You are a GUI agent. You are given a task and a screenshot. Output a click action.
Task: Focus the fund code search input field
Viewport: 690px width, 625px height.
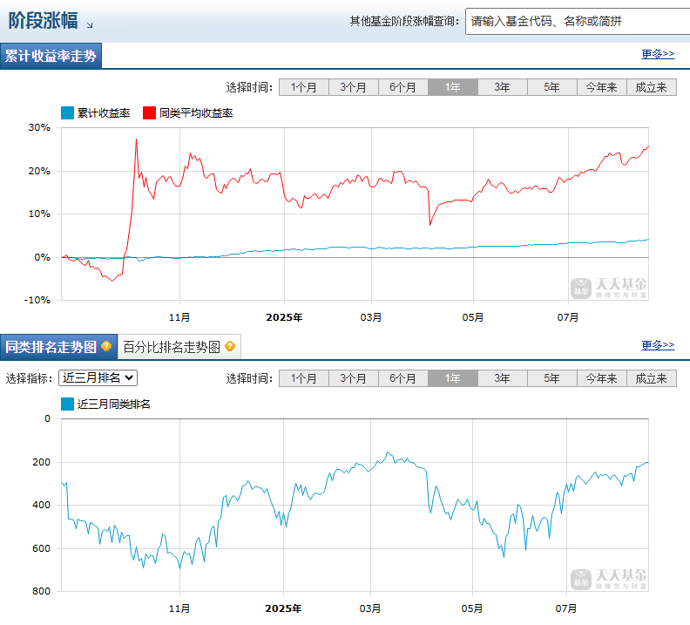(x=578, y=21)
